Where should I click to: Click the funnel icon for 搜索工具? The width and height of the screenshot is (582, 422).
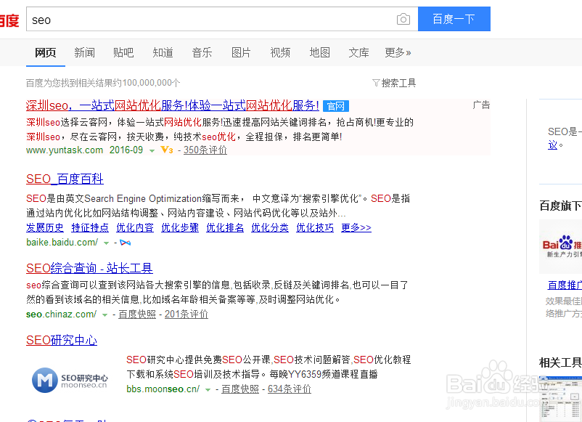point(376,83)
